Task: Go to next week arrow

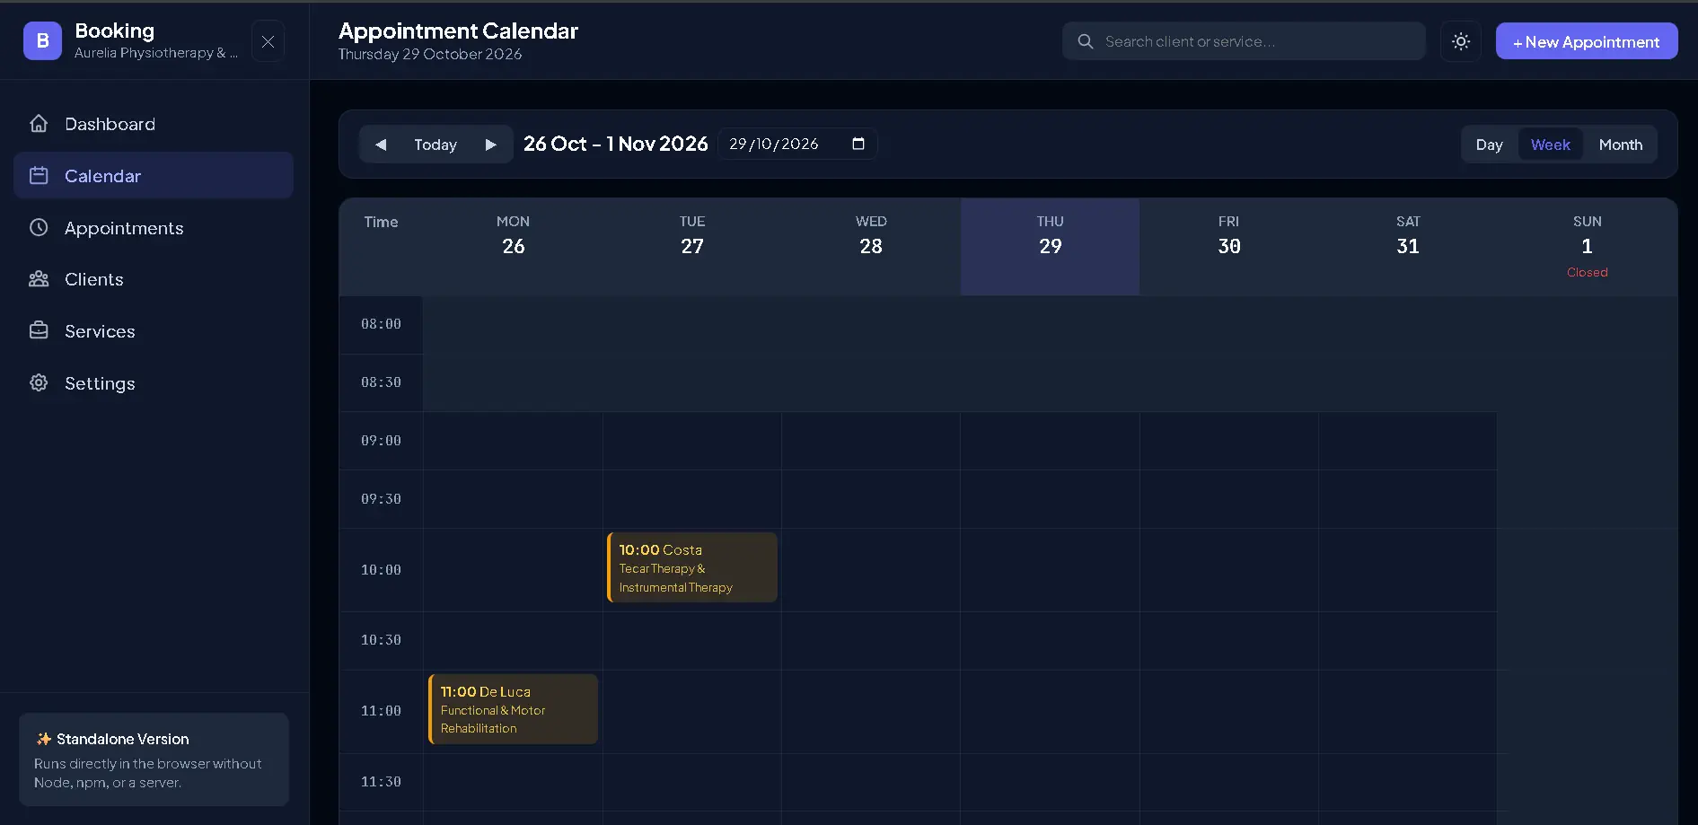Action: 490,145
